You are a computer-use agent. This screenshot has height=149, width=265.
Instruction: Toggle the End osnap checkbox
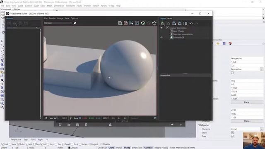3,144
